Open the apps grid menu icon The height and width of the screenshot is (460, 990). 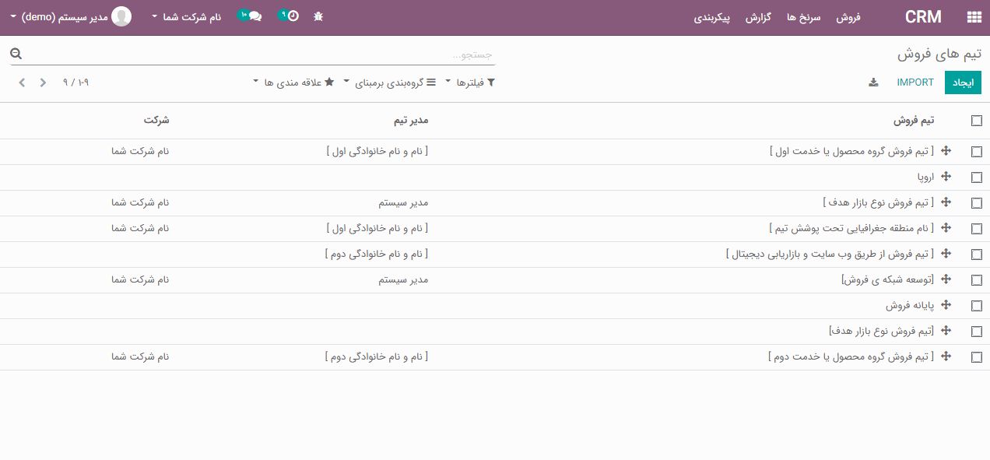tap(974, 17)
